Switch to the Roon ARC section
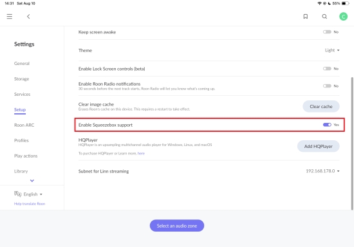 click(x=24, y=125)
